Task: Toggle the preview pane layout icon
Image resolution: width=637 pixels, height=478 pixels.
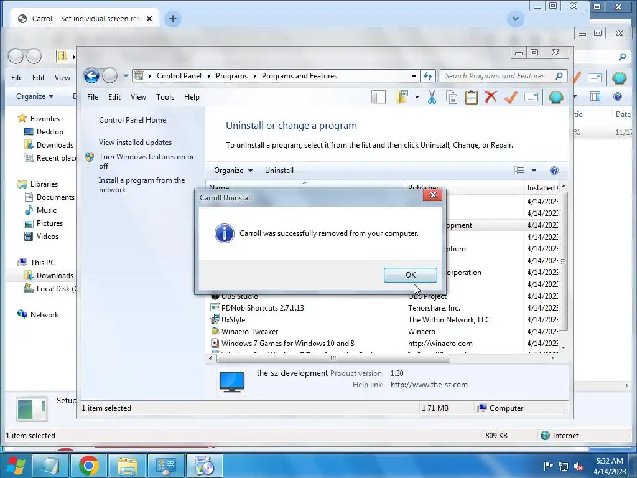Action: click(378, 97)
